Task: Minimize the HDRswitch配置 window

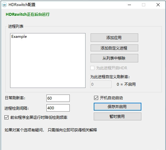Action: (129, 5)
